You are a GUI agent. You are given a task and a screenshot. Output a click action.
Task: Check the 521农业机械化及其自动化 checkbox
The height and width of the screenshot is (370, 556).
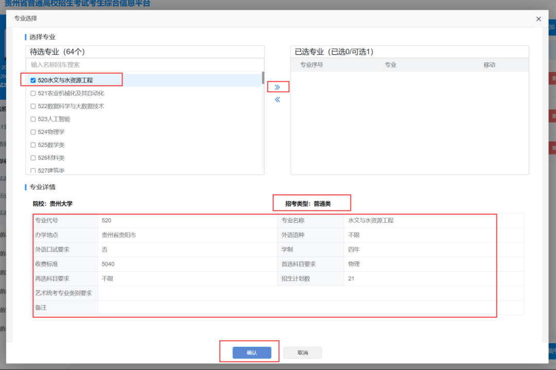(33, 94)
